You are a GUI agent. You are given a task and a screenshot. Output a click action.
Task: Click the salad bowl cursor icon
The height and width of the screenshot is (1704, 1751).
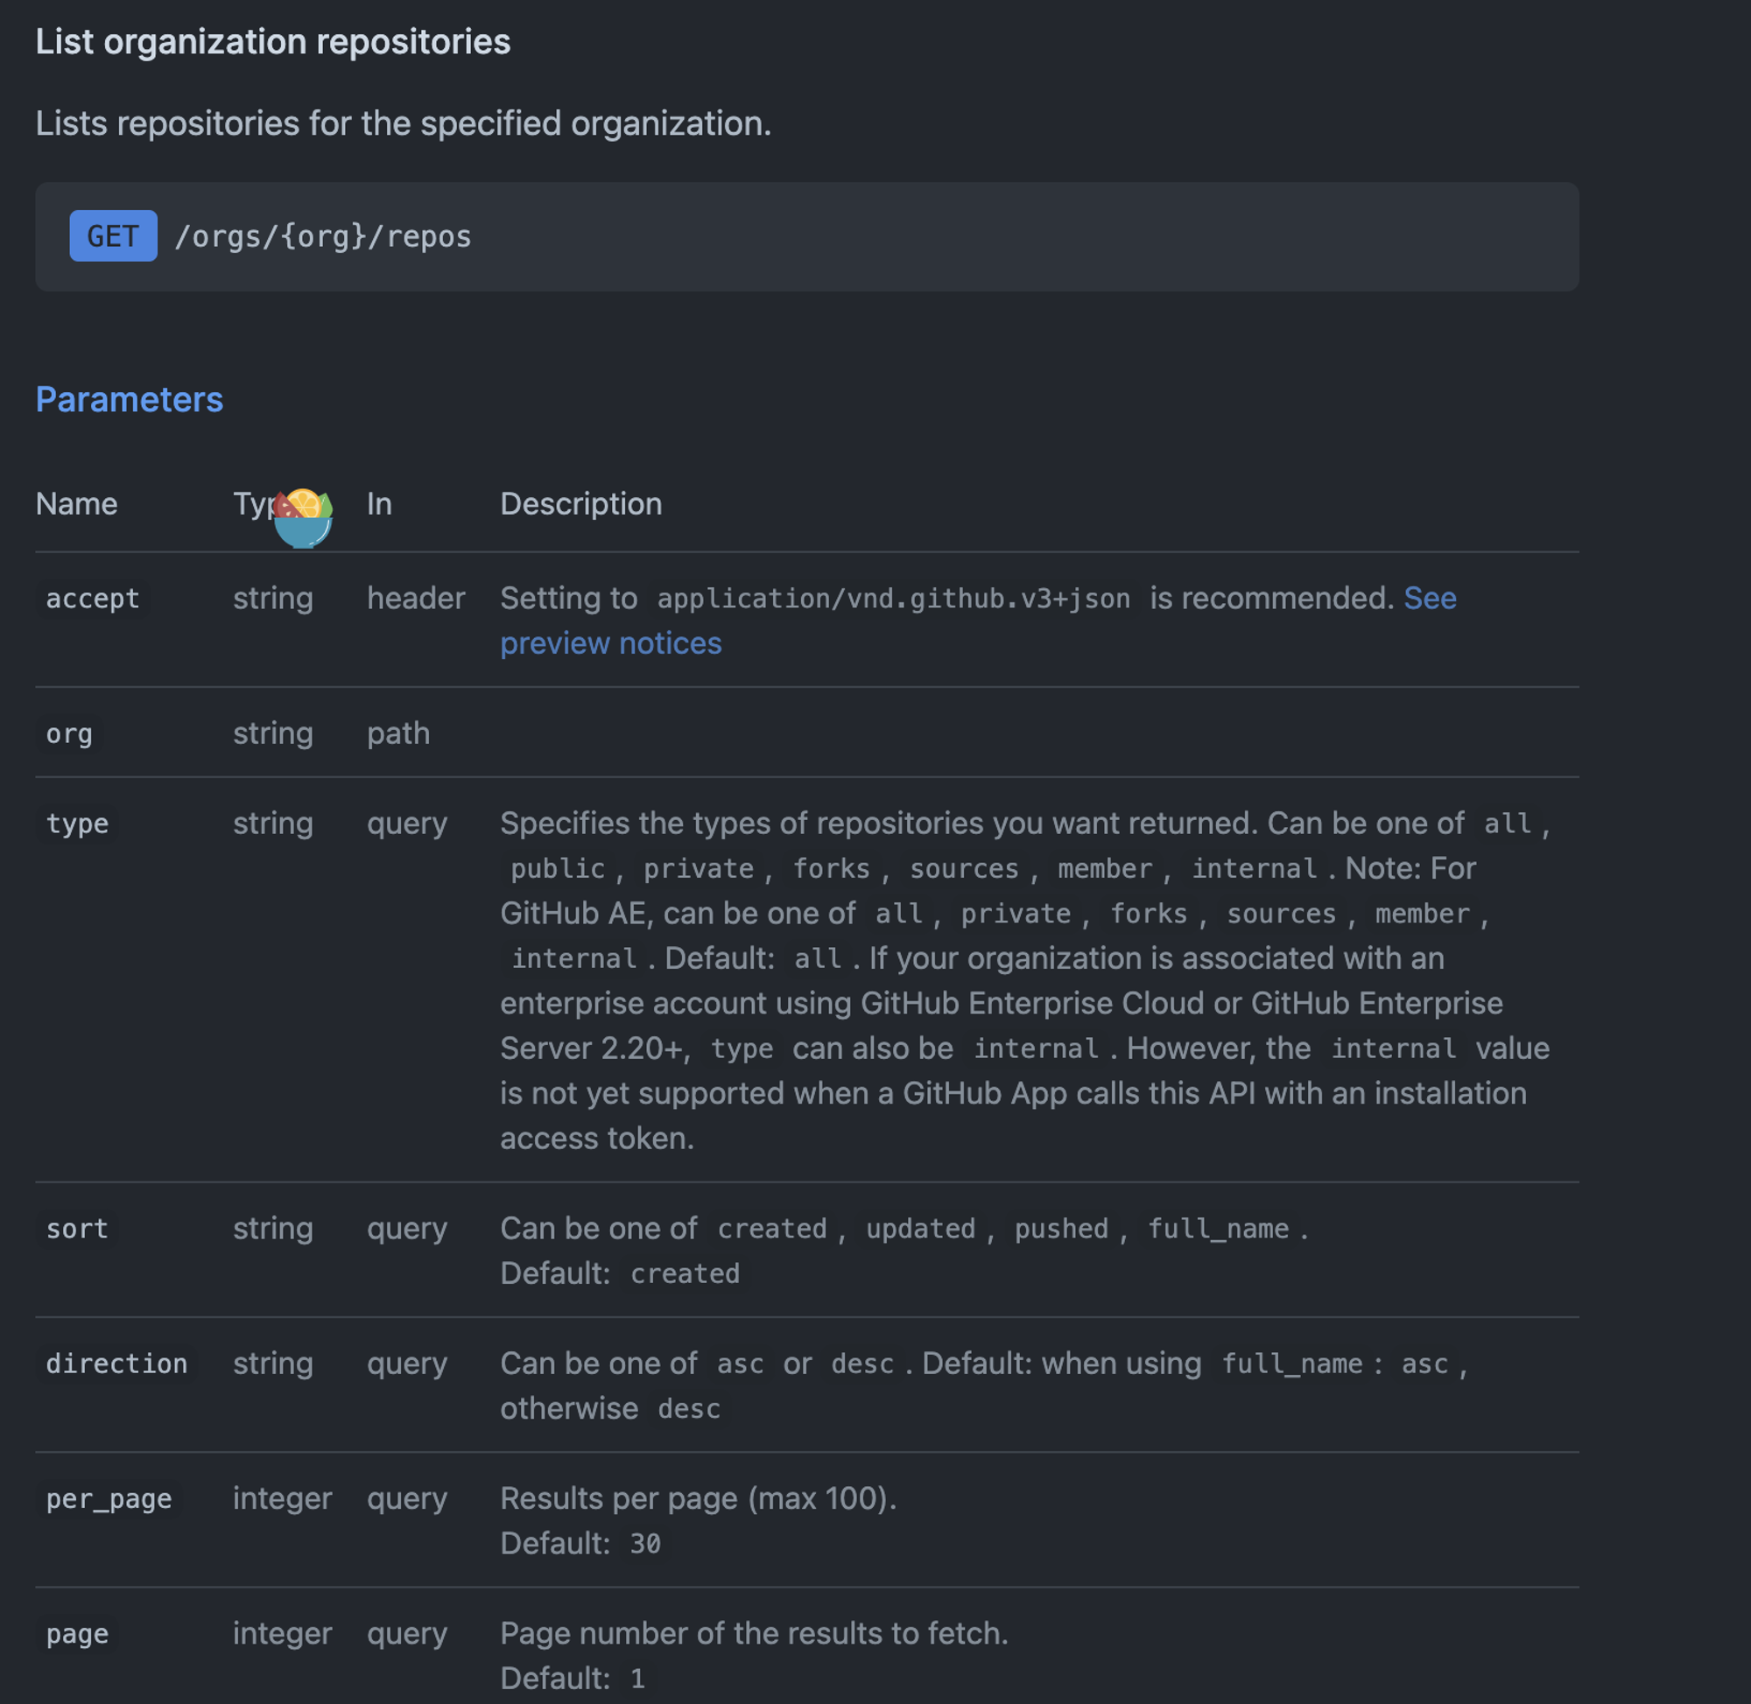[303, 517]
